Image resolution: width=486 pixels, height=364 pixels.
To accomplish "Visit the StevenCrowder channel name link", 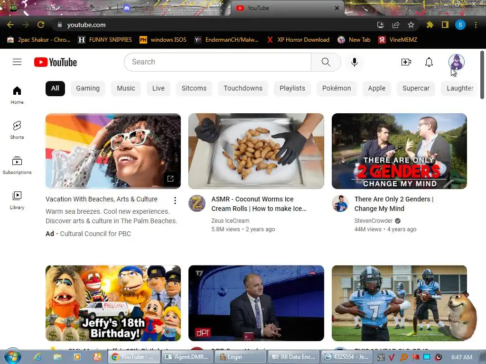I will pos(374,221).
